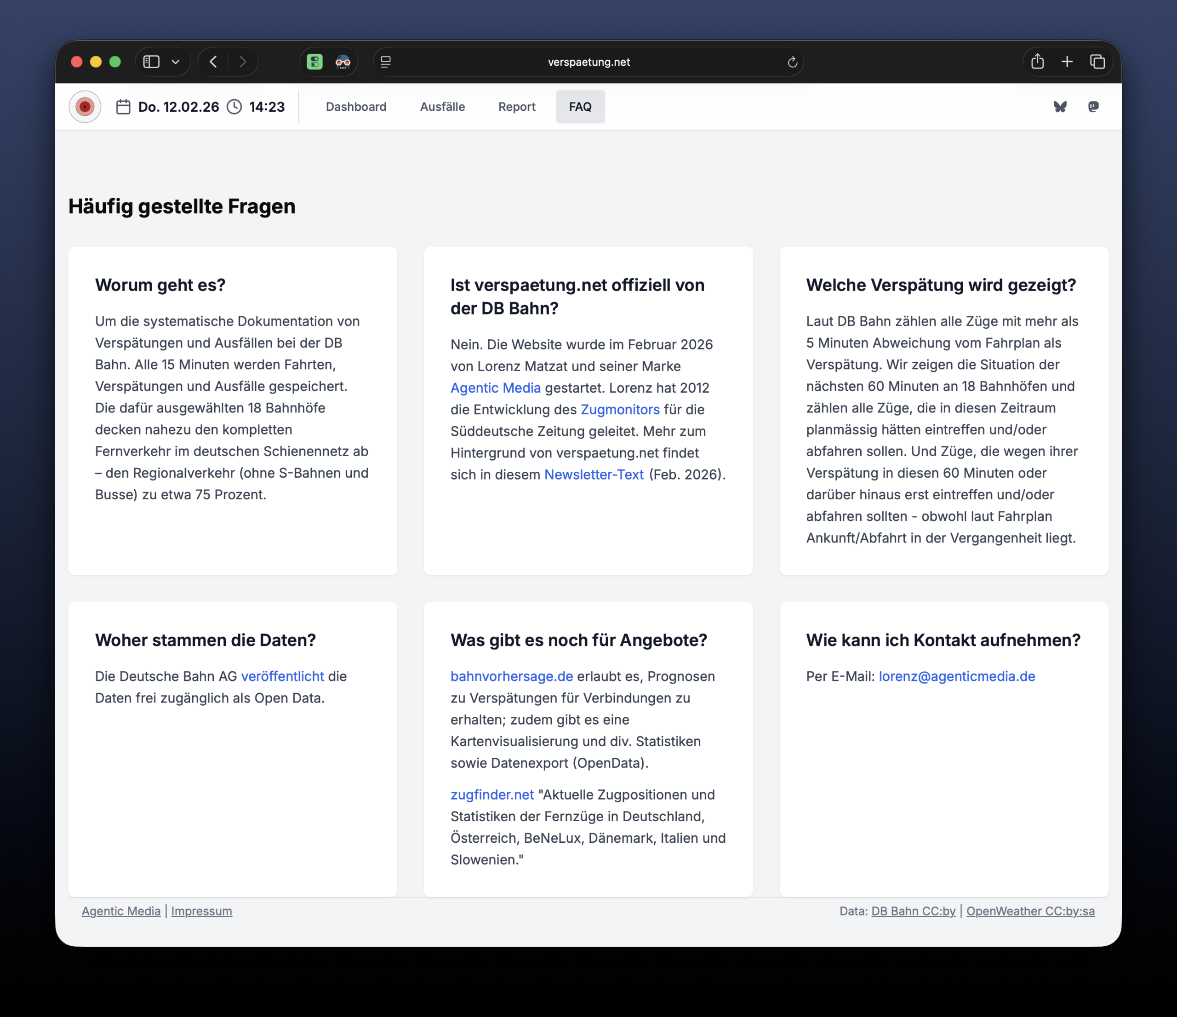Open the Ausfälle tab

tap(442, 107)
